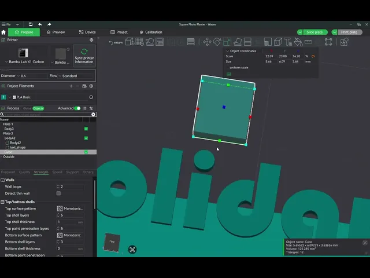Image resolution: width=370 pixels, height=278 pixels.
Task: Open the Slice plate dropdown arrow
Action: coord(300,32)
